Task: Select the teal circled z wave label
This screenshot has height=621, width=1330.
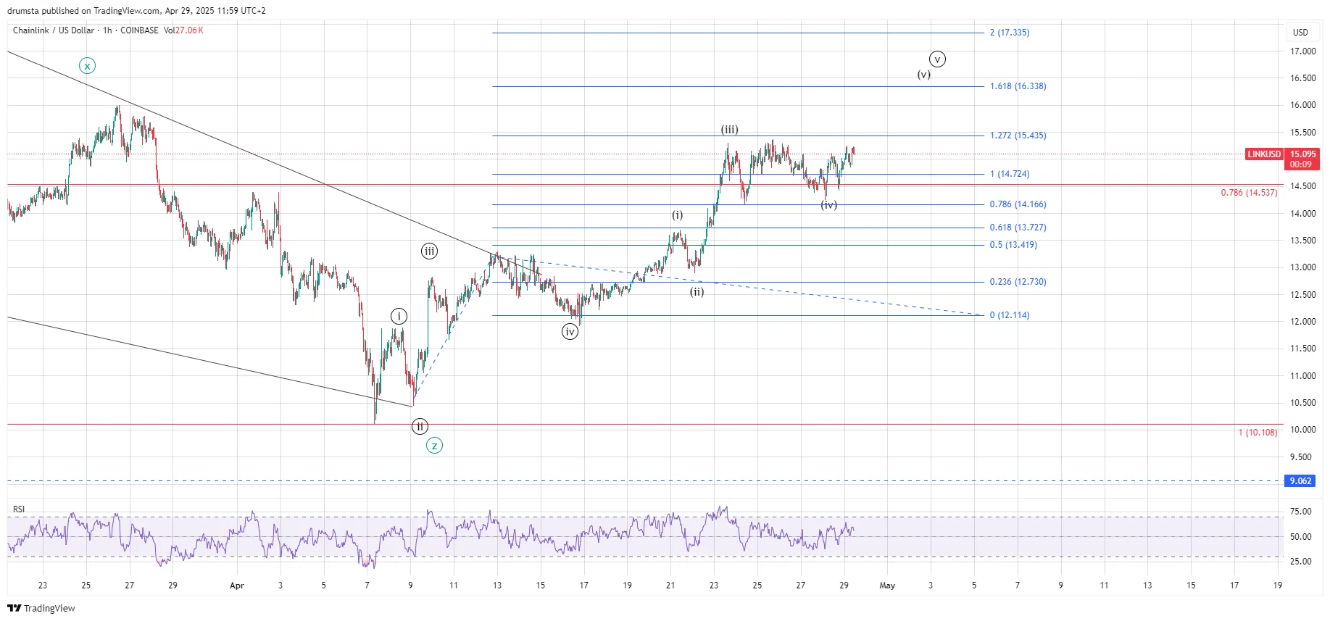Action: point(434,446)
